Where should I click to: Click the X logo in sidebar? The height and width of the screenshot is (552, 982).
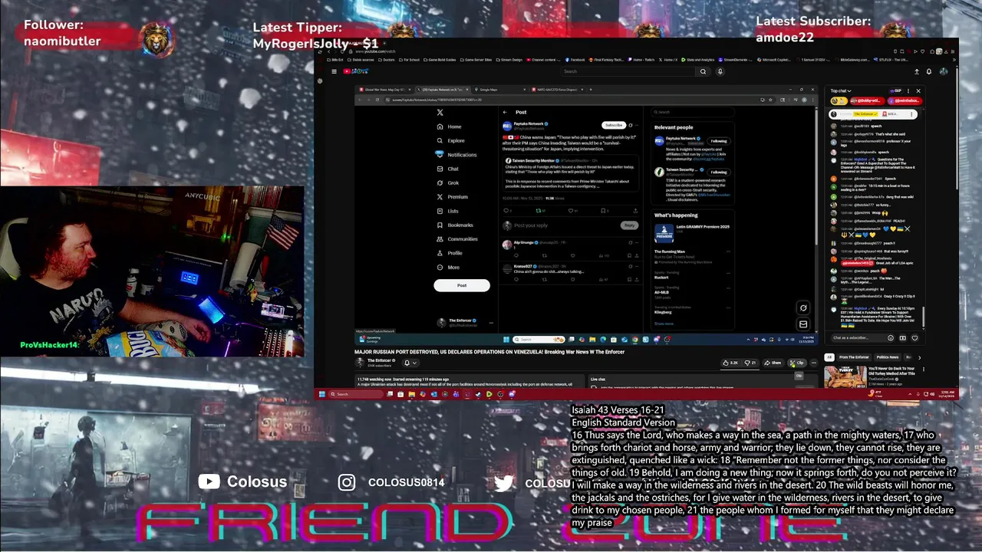440,113
